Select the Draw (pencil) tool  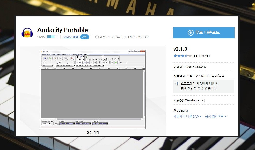coord(83,57)
